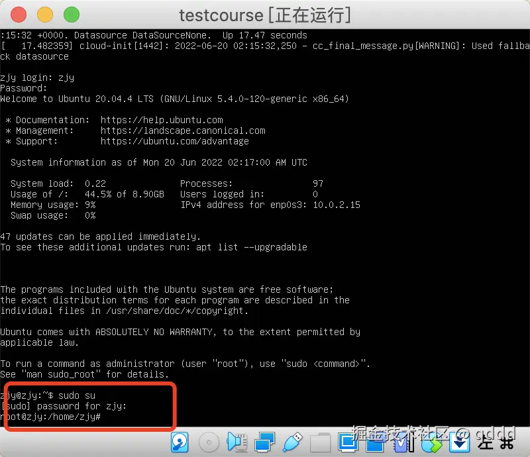The width and height of the screenshot is (530, 457).
Task: Click the optical disc drive icon
Action: [209, 442]
